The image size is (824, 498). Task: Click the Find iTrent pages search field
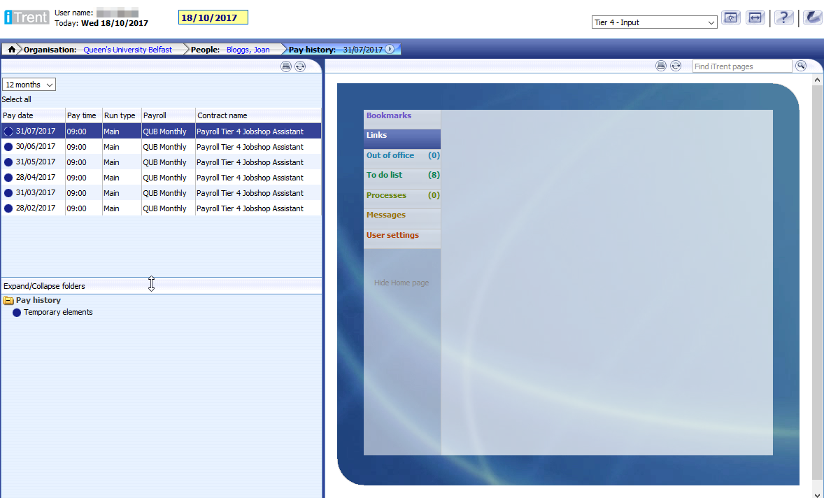coord(742,66)
